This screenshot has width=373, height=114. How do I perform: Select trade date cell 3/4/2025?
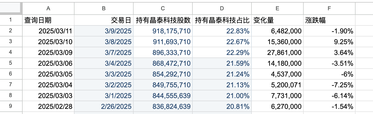click(x=104, y=63)
